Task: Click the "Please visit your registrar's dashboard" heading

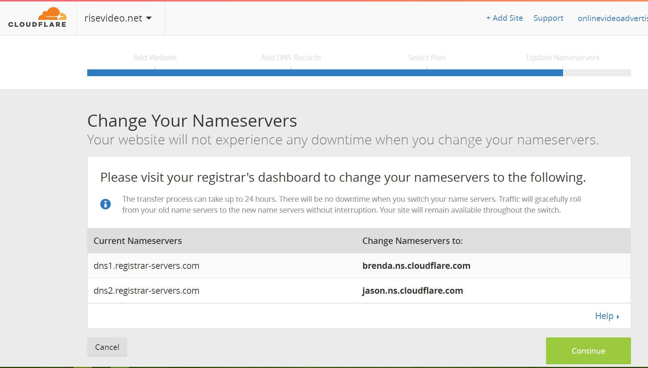Action: 343,177
